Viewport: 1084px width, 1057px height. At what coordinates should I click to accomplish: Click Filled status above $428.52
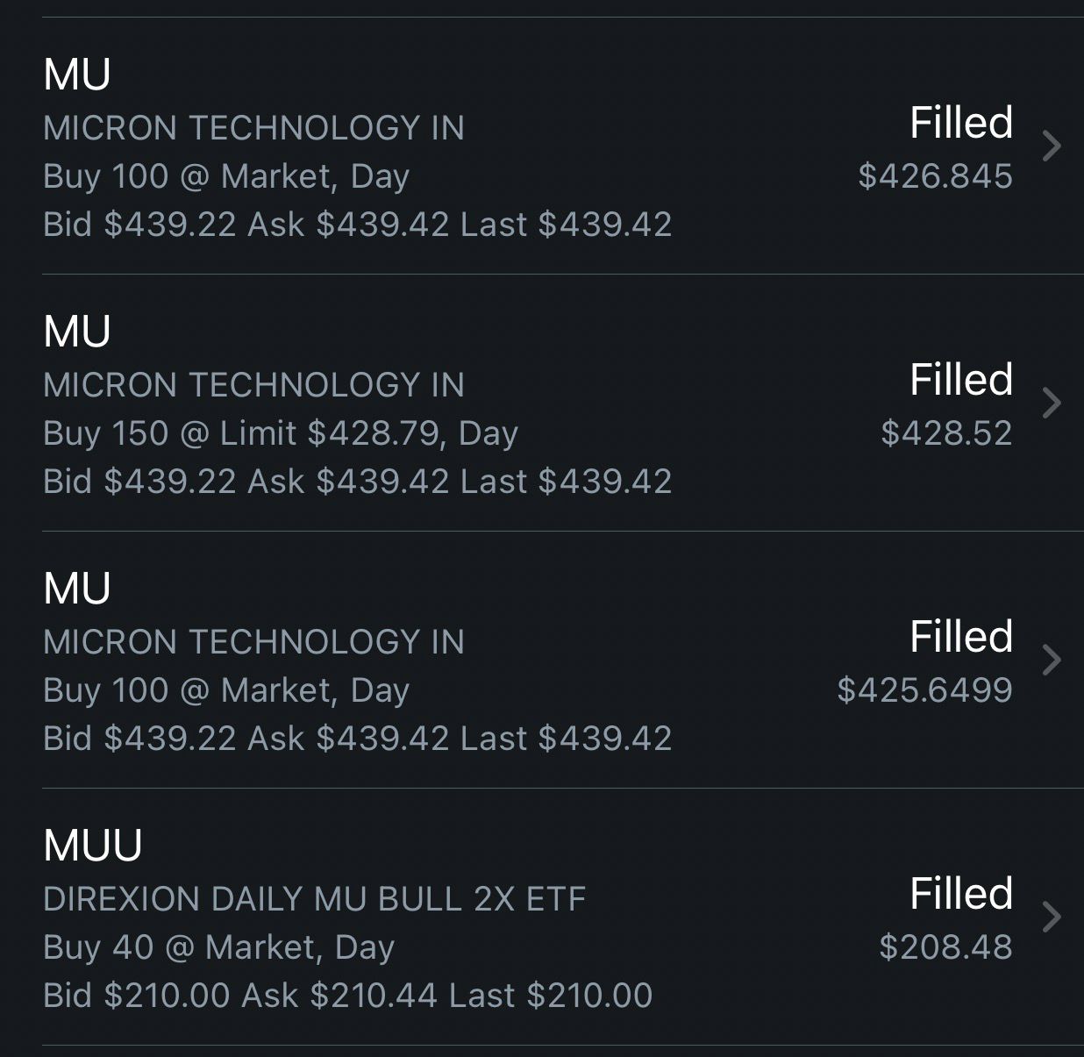[960, 380]
